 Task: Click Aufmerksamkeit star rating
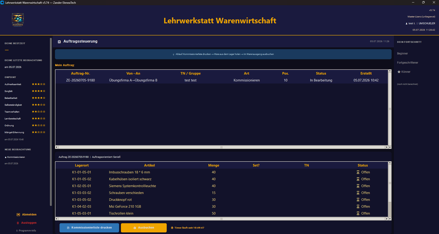coord(39,84)
